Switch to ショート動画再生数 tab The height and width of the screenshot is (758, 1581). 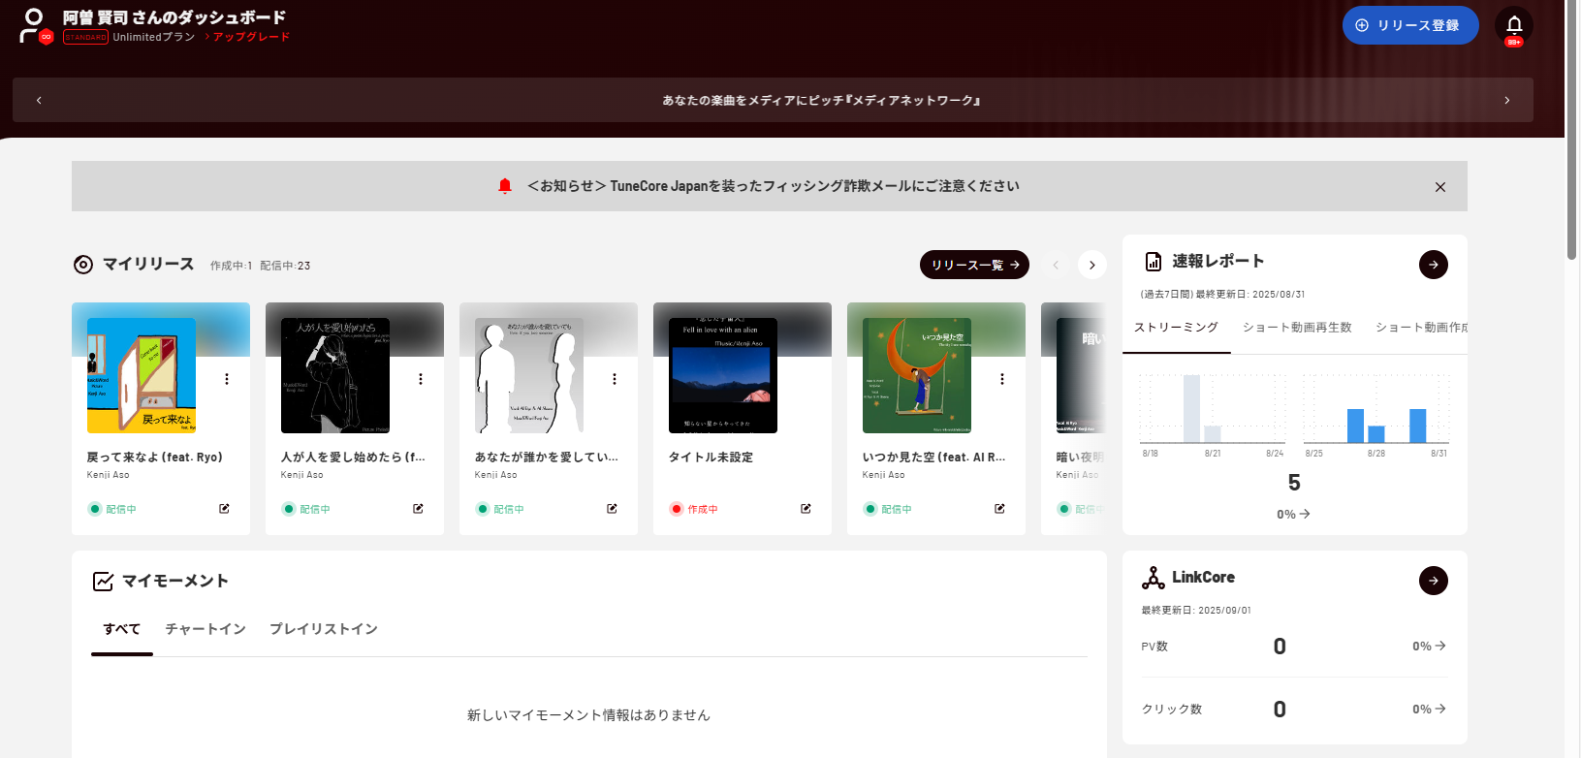point(1296,328)
